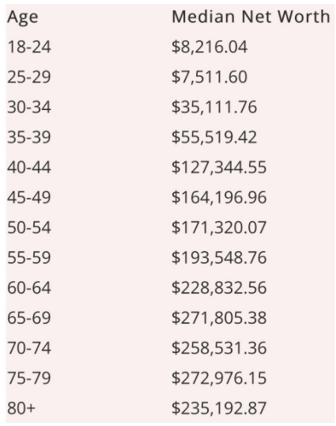Click the 35-39 age cell
The width and height of the screenshot is (336, 426).
click(x=29, y=137)
